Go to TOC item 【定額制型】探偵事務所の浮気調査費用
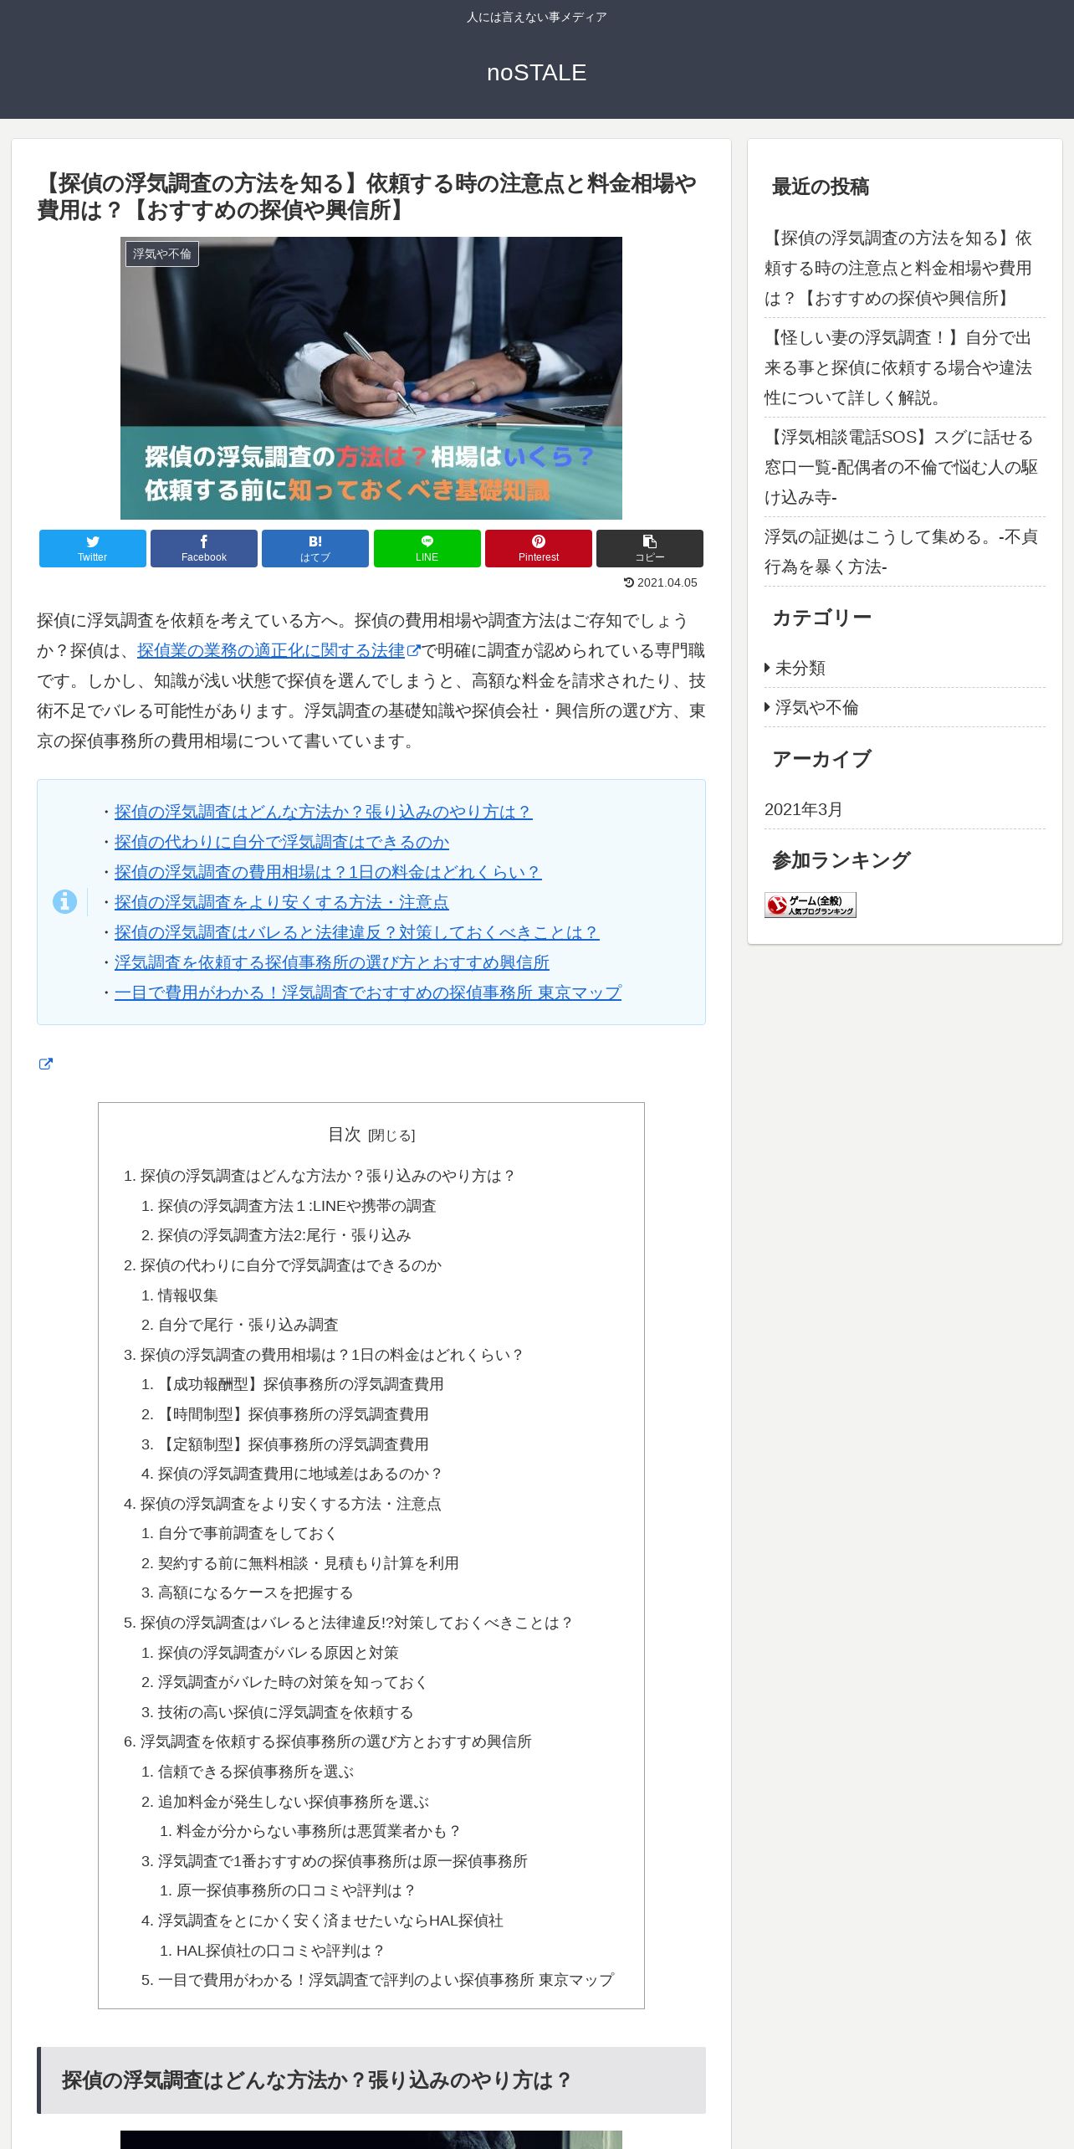The width and height of the screenshot is (1074, 2149). [294, 1444]
